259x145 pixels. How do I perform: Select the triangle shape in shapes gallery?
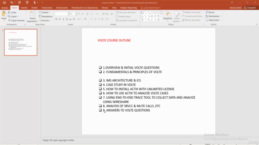[142, 16]
